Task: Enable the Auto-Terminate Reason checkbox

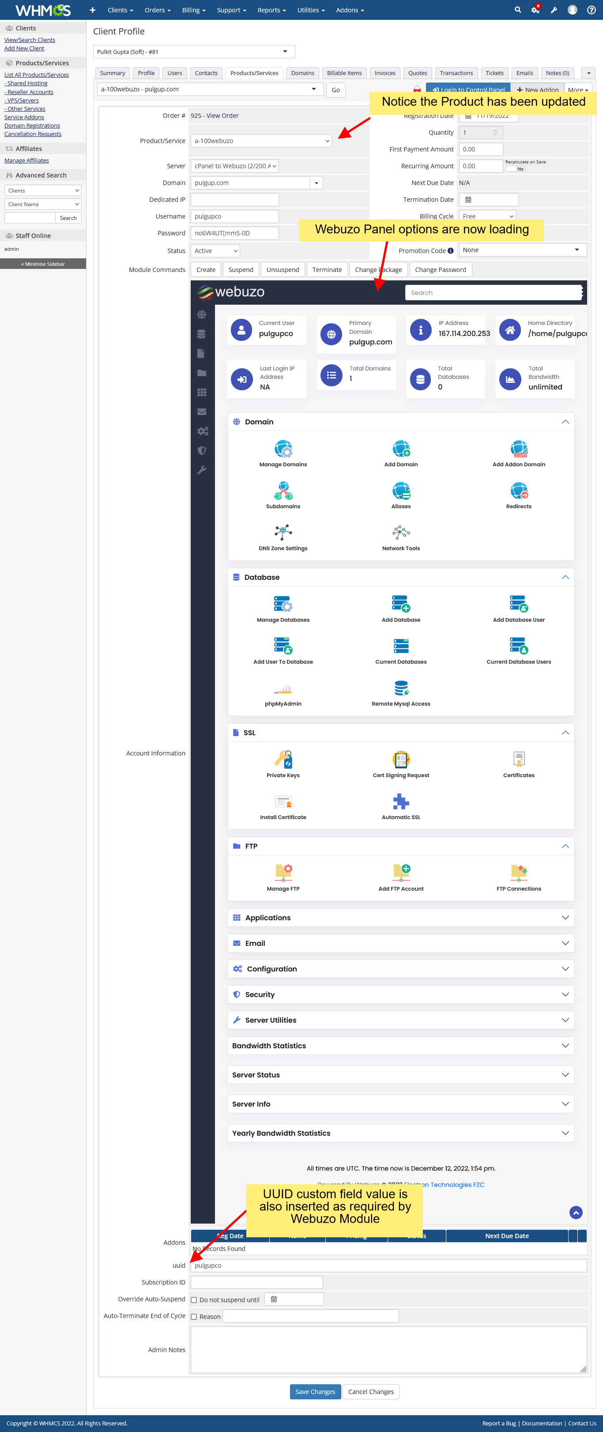Action: coord(194,1316)
